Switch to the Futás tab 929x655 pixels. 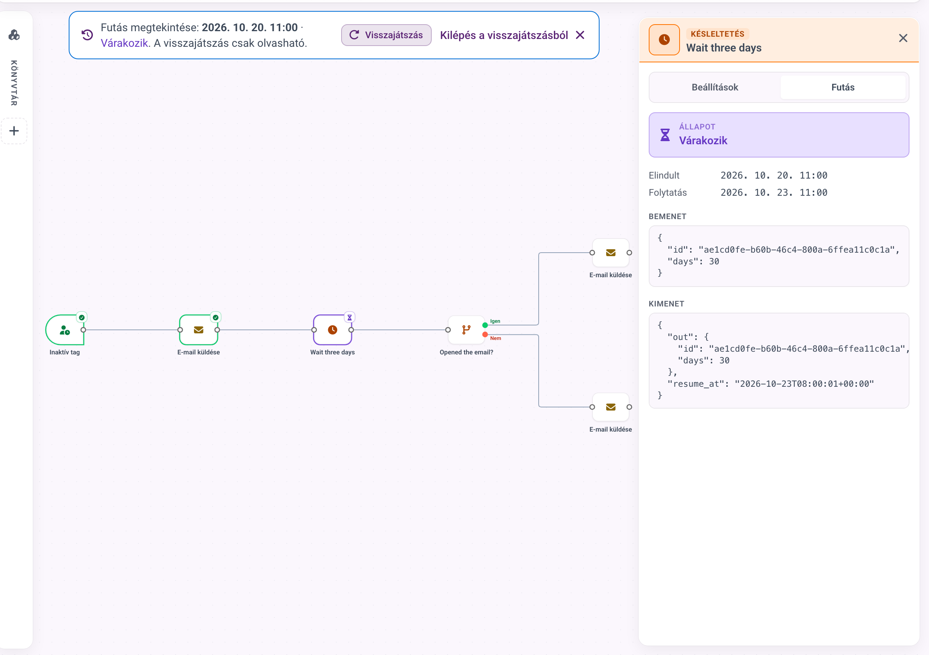point(843,87)
